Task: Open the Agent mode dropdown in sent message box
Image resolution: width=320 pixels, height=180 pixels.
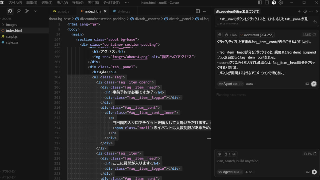Action: coord(230,84)
